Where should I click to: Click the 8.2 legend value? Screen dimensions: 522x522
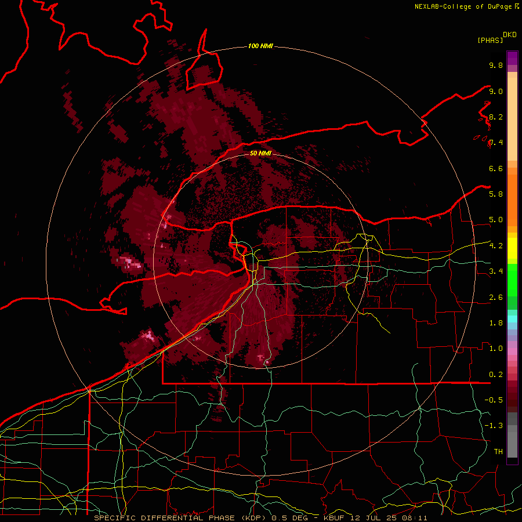click(x=496, y=117)
